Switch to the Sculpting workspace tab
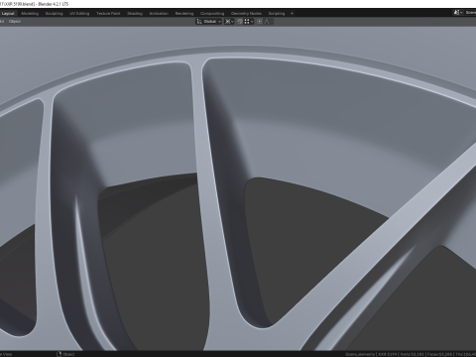This screenshot has height=357, width=476. click(x=54, y=14)
